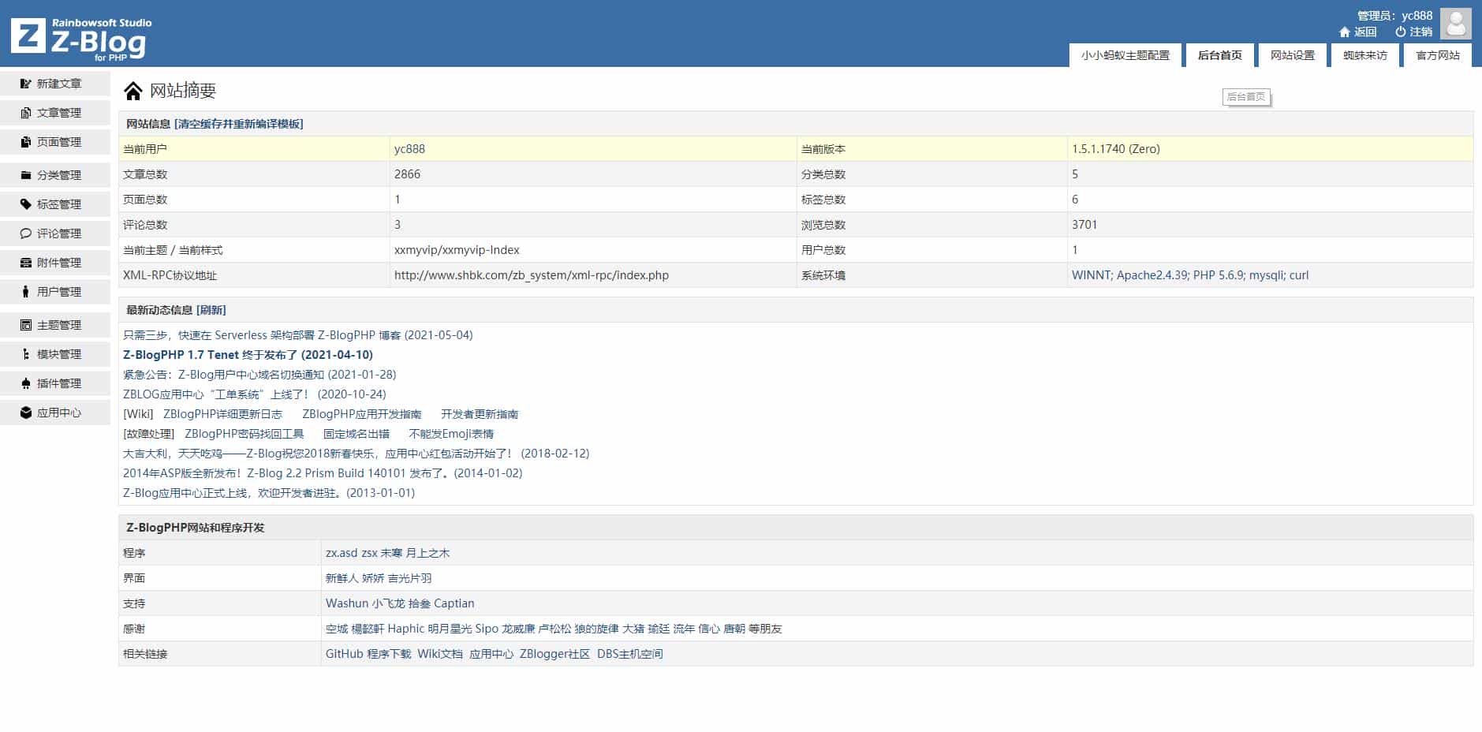The width and height of the screenshot is (1482, 732).
Task: Click the category management folder icon
Action: [x=26, y=175]
